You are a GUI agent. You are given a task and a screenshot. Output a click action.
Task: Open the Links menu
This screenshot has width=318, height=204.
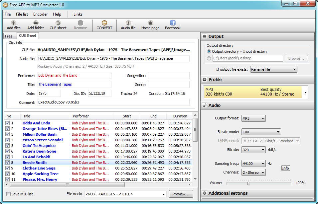tap(78, 14)
